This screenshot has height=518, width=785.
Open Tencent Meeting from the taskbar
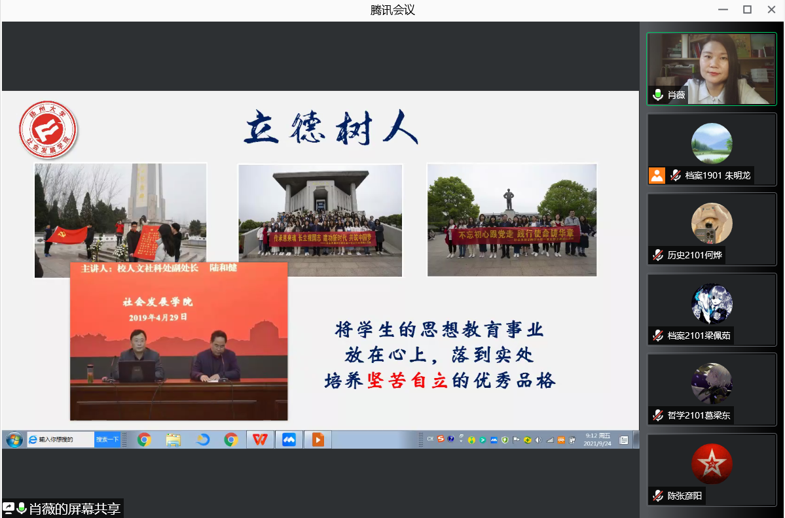tap(289, 440)
